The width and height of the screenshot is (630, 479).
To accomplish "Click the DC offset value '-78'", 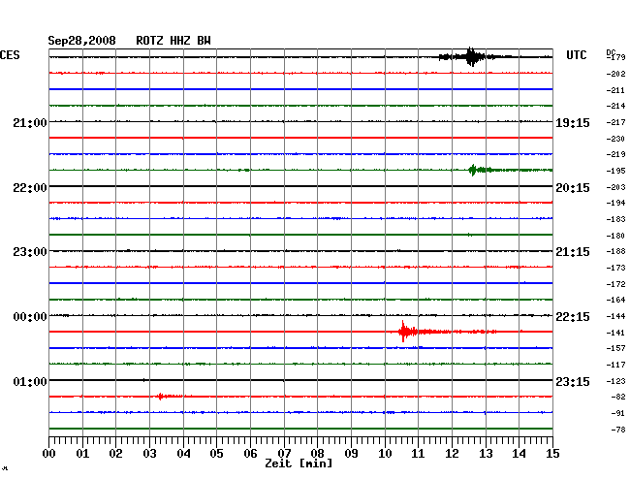I will tap(618, 430).
